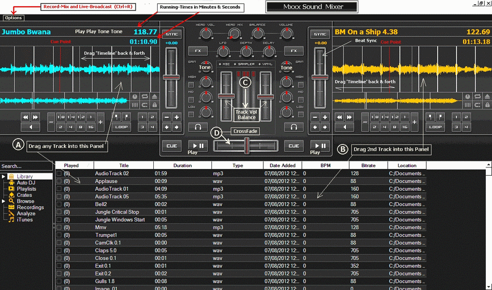This screenshot has height=290, width=492.
Task: Open Crates in sidebar
Action: tap(24, 195)
